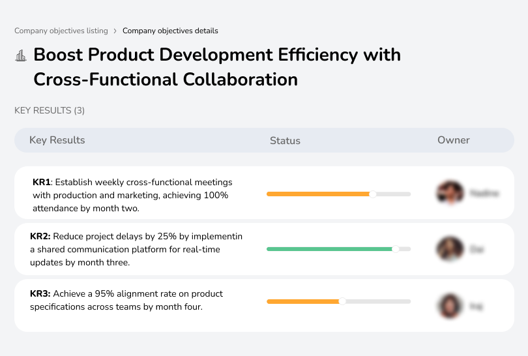Click the breadcrumb chevron separator

click(115, 31)
